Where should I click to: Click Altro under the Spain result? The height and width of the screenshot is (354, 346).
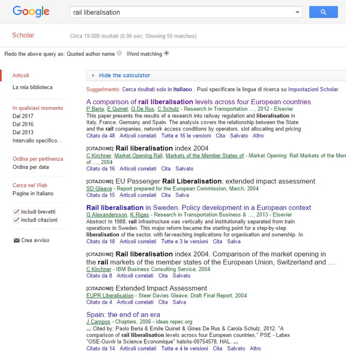[x=256, y=349]
